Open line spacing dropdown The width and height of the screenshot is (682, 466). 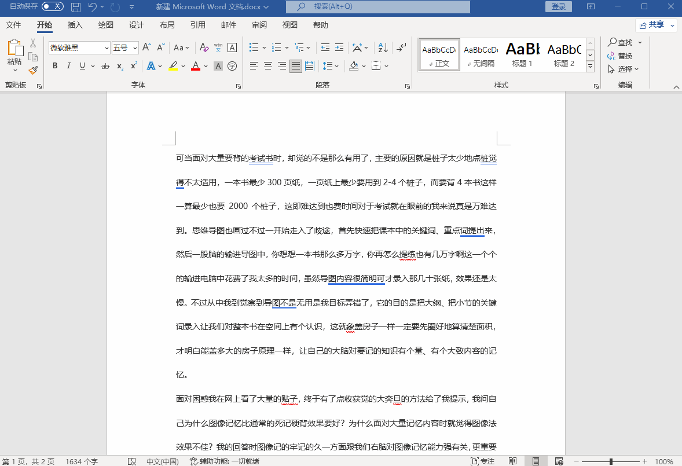coord(331,66)
